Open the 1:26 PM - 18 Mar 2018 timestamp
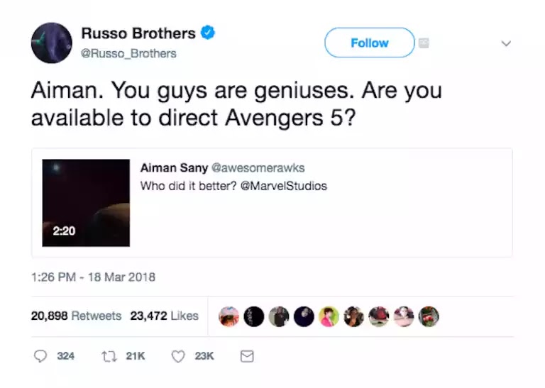Viewport: 545px width, 388px height. pos(93,277)
